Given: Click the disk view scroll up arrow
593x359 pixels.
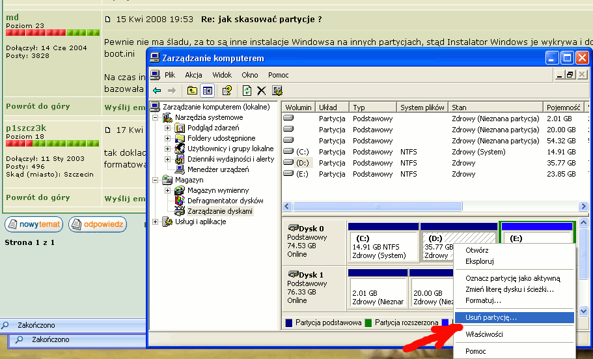Looking at the screenshot, I should coord(583,222).
